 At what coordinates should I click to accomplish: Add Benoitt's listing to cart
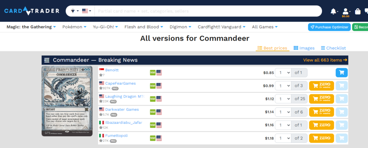point(342,73)
